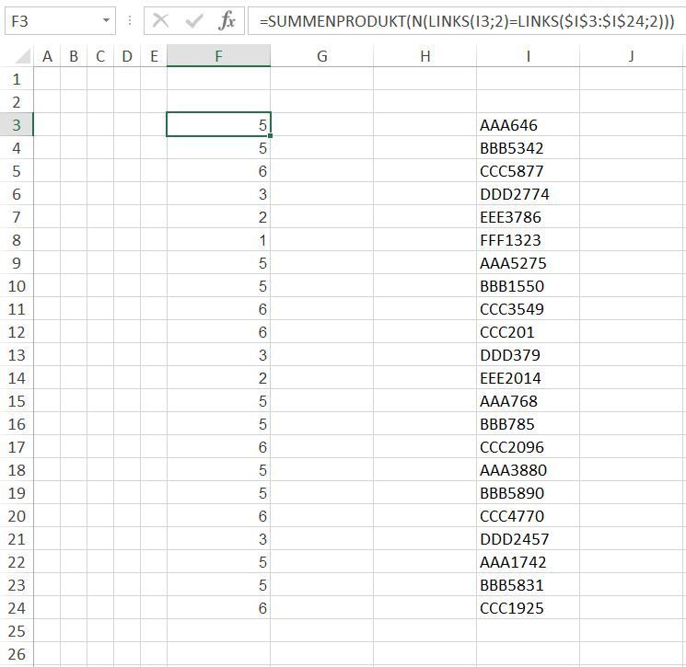The width and height of the screenshot is (686, 667).
Task: Click cell AAA768
Action: pyautogui.click(x=528, y=401)
